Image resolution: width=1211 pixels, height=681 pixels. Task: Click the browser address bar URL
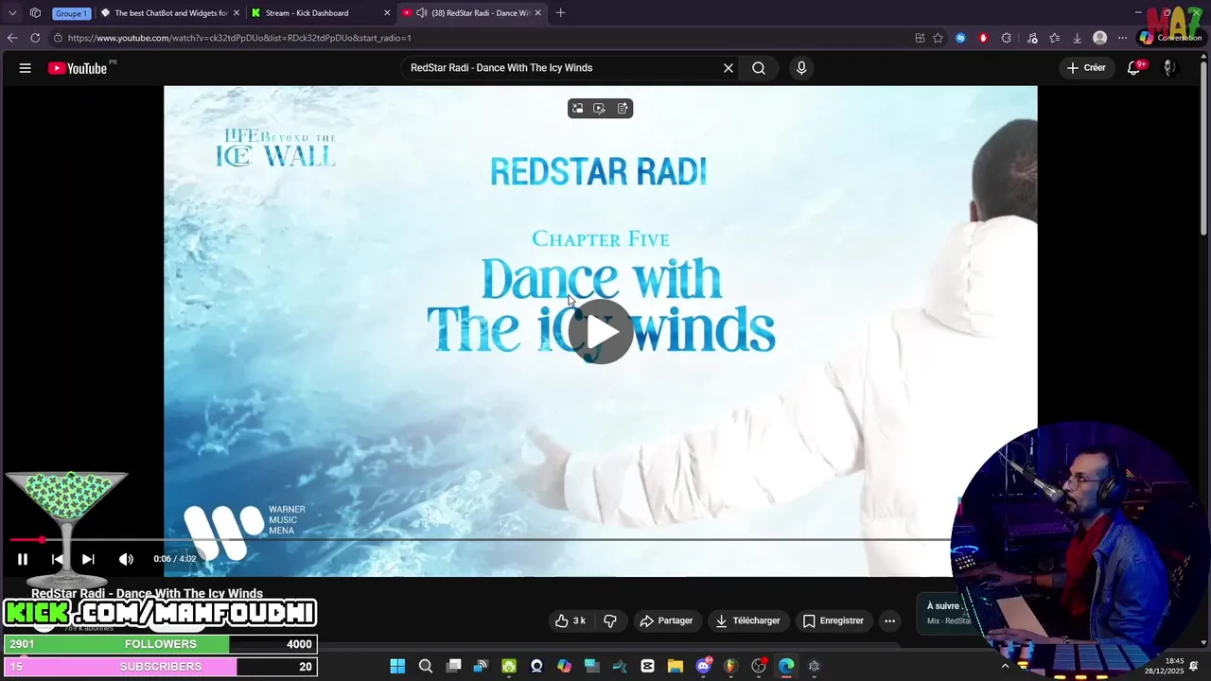239,38
